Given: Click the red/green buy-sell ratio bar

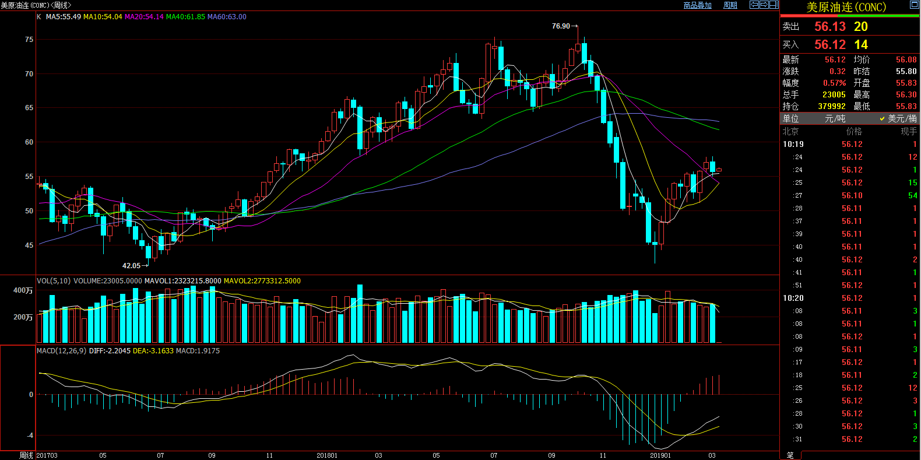Looking at the screenshot, I should coord(850,16).
